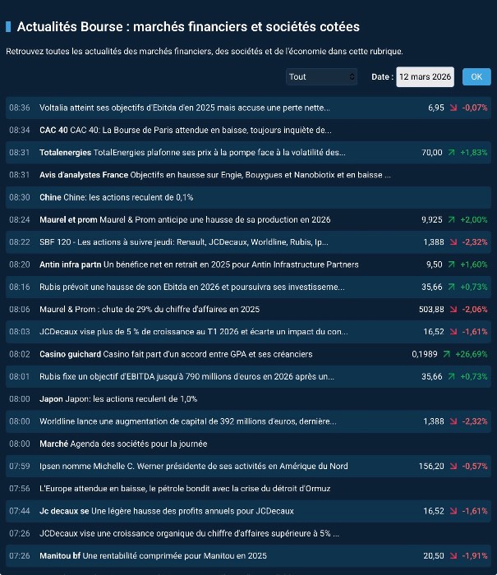Click the Actualités Bourse page heading
This screenshot has width=497, height=575.
click(188, 27)
